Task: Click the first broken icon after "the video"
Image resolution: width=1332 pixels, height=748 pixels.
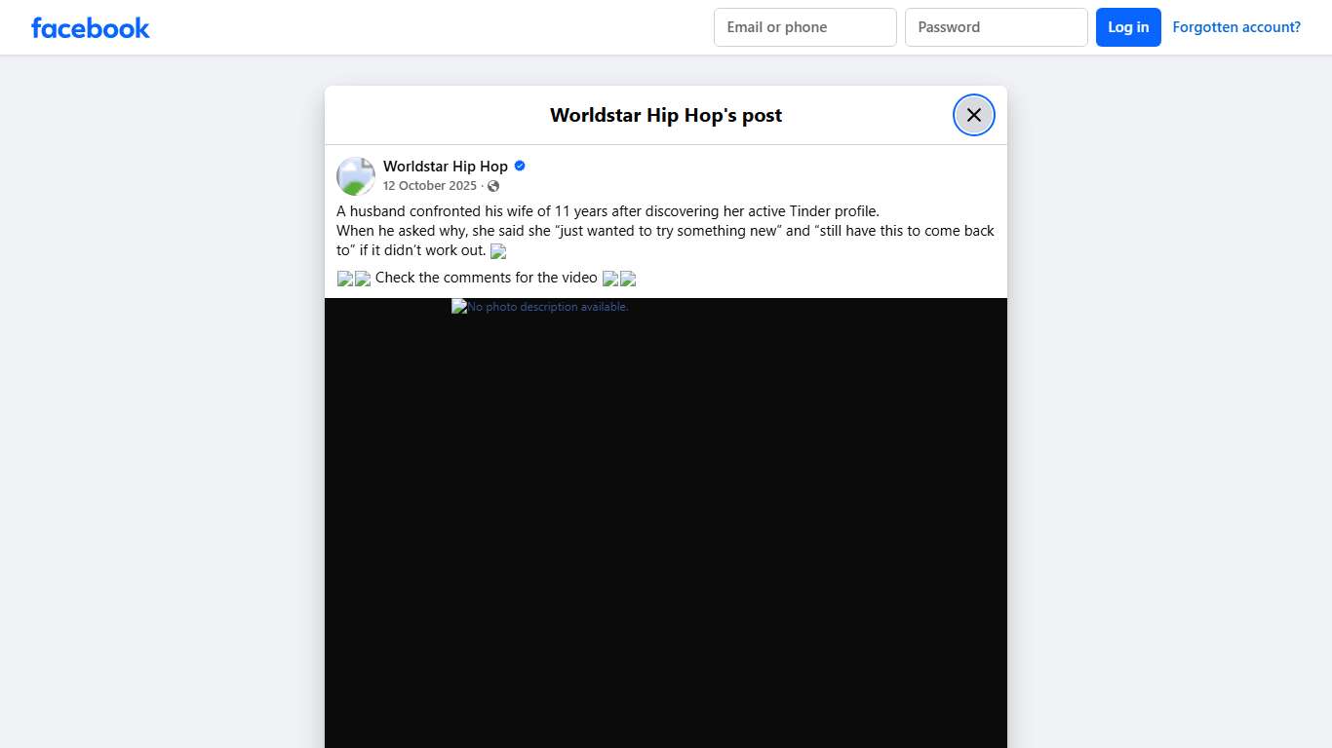Action: click(x=609, y=279)
